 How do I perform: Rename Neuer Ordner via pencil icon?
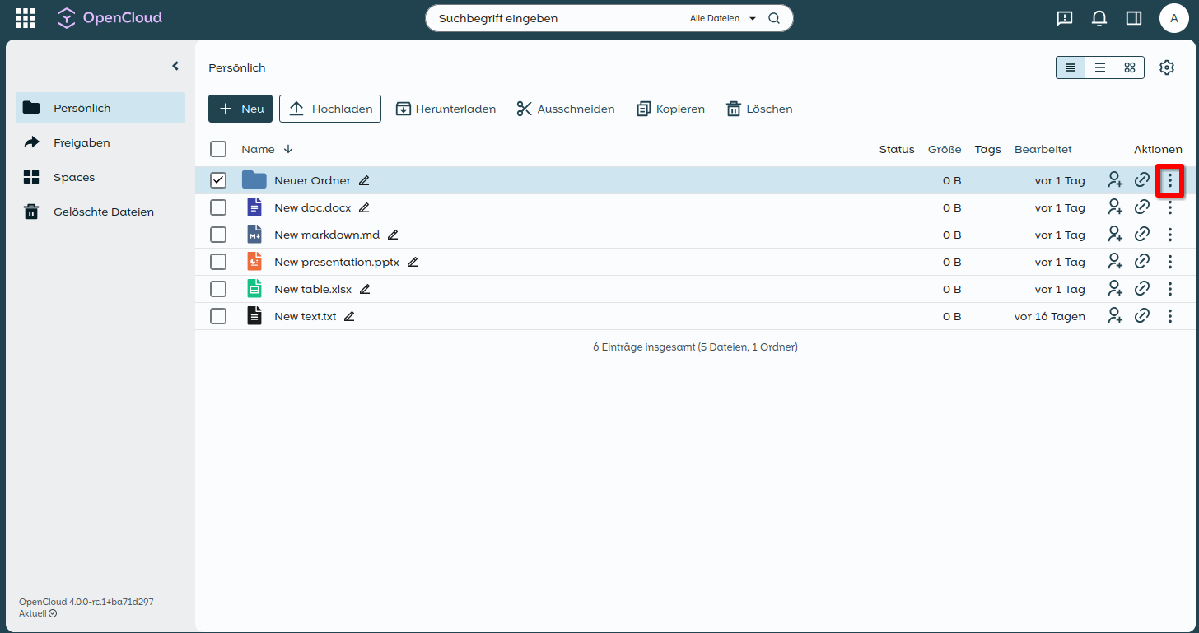(x=364, y=180)
